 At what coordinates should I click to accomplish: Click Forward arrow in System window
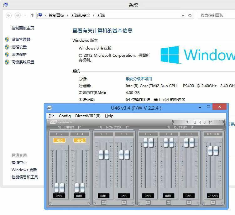pos(18,15)
